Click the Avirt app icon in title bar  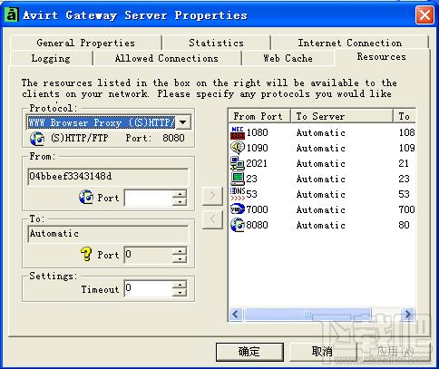click(x=12, y=15)
